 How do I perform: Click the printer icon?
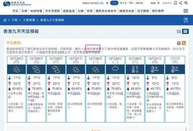179,43
